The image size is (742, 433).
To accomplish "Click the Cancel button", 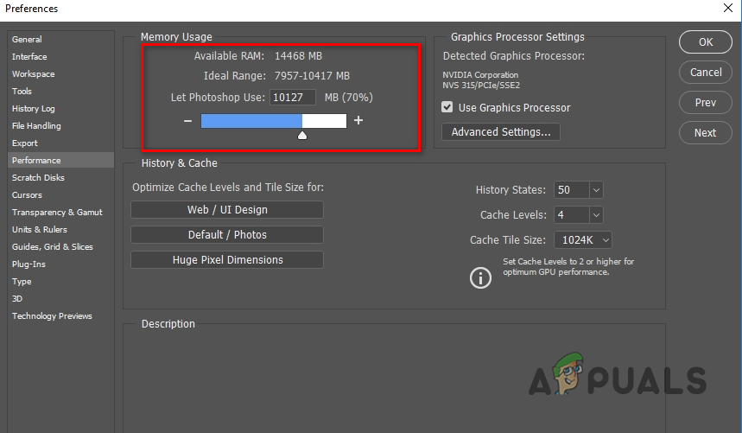I will [x=706, y=73].
